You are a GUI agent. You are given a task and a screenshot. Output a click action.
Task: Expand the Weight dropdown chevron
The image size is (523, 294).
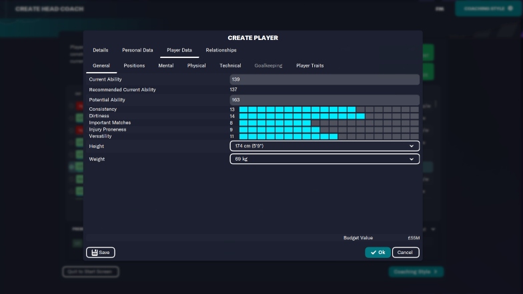pos(412,159)
